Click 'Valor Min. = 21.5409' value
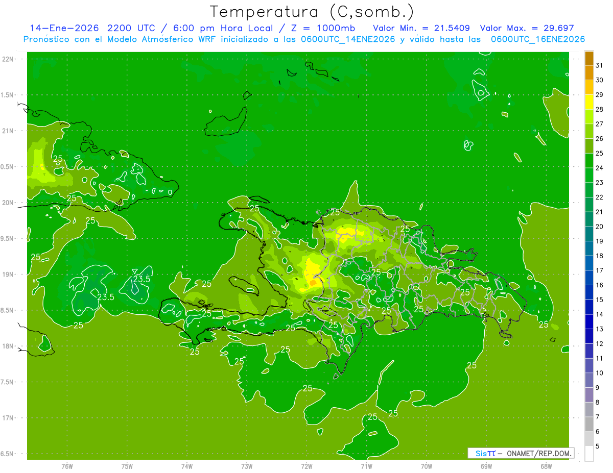Image resolution: width=613 pixels, height=473 pixels. [x=422, y=28]
